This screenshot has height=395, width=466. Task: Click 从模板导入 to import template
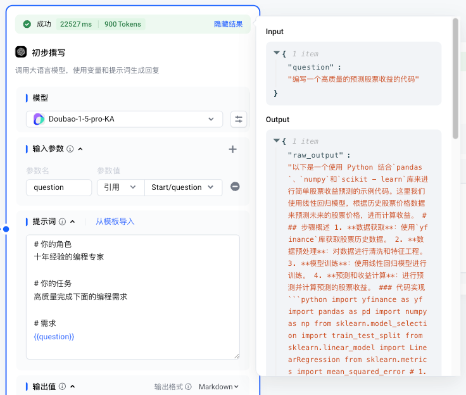click(x=115, y=222)
